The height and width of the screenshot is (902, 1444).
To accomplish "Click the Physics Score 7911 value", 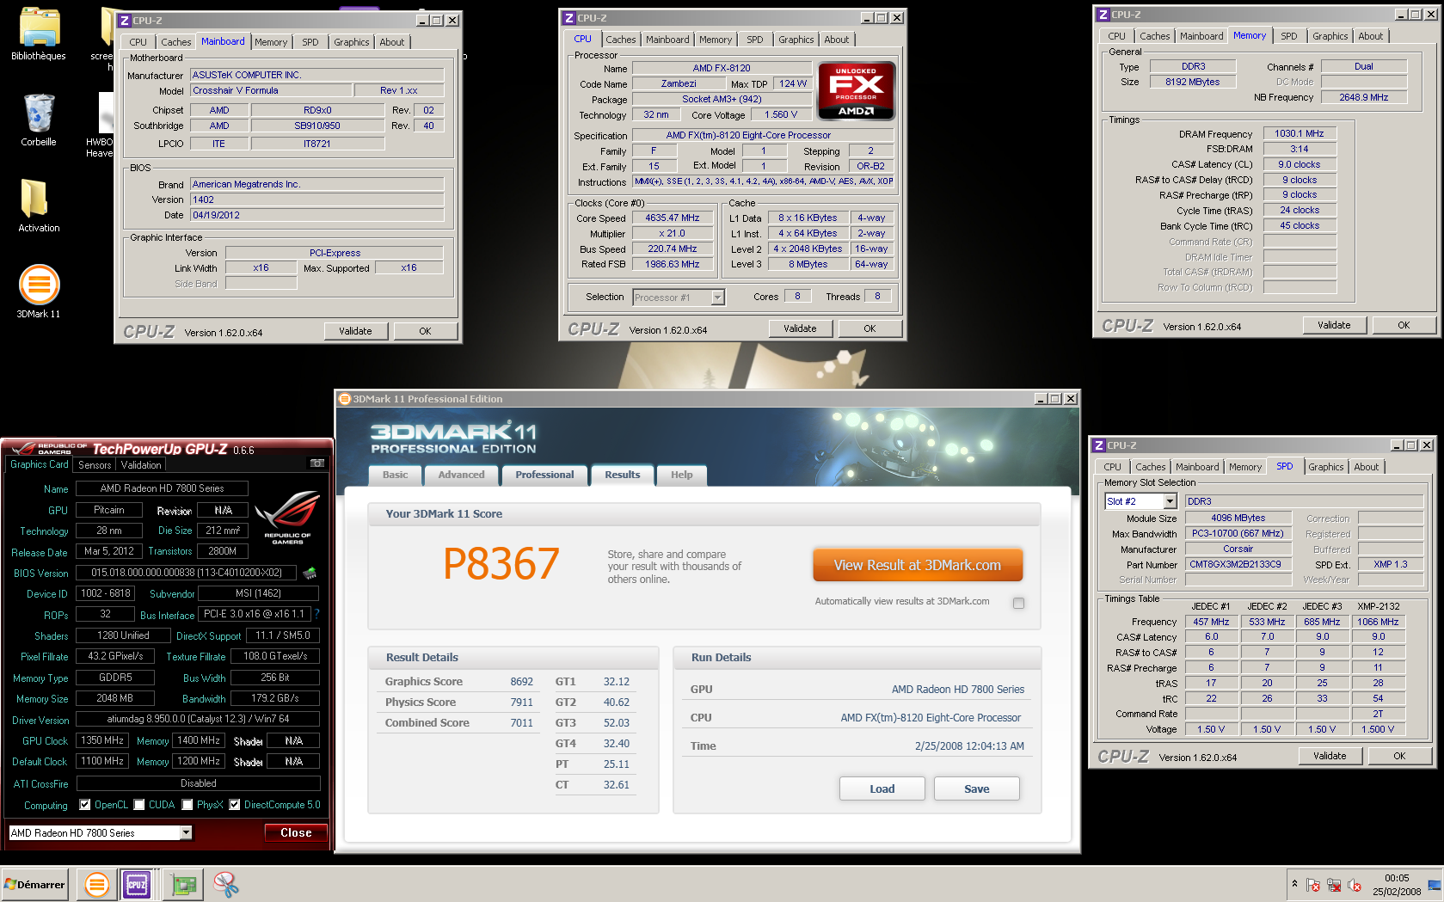I will coord(522,702).
